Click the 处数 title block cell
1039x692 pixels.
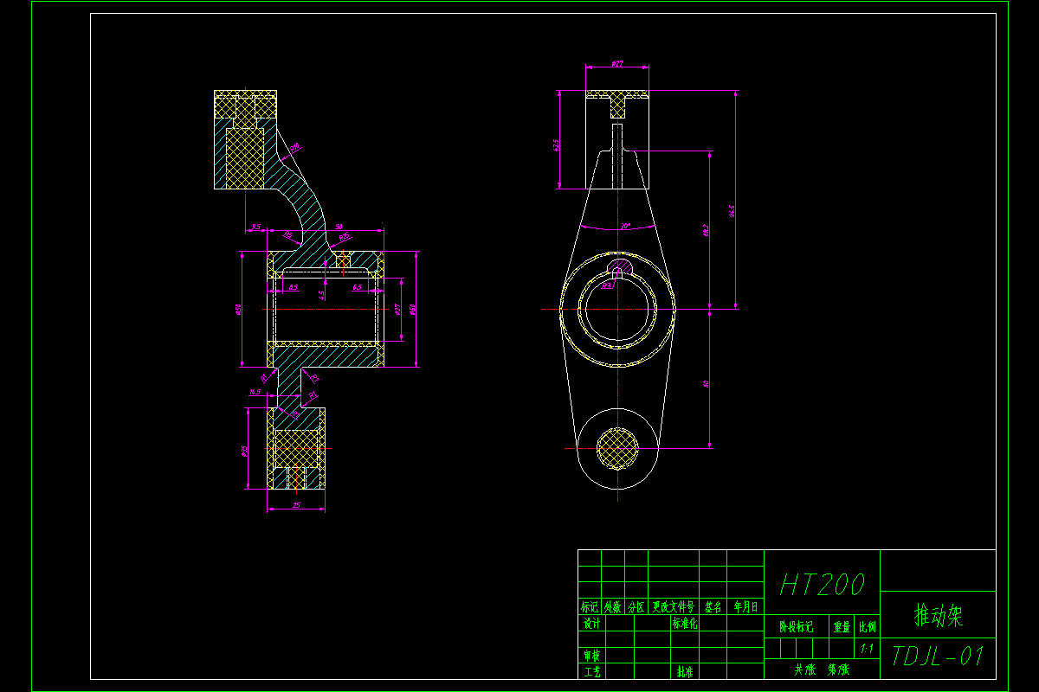click(613, 608)
